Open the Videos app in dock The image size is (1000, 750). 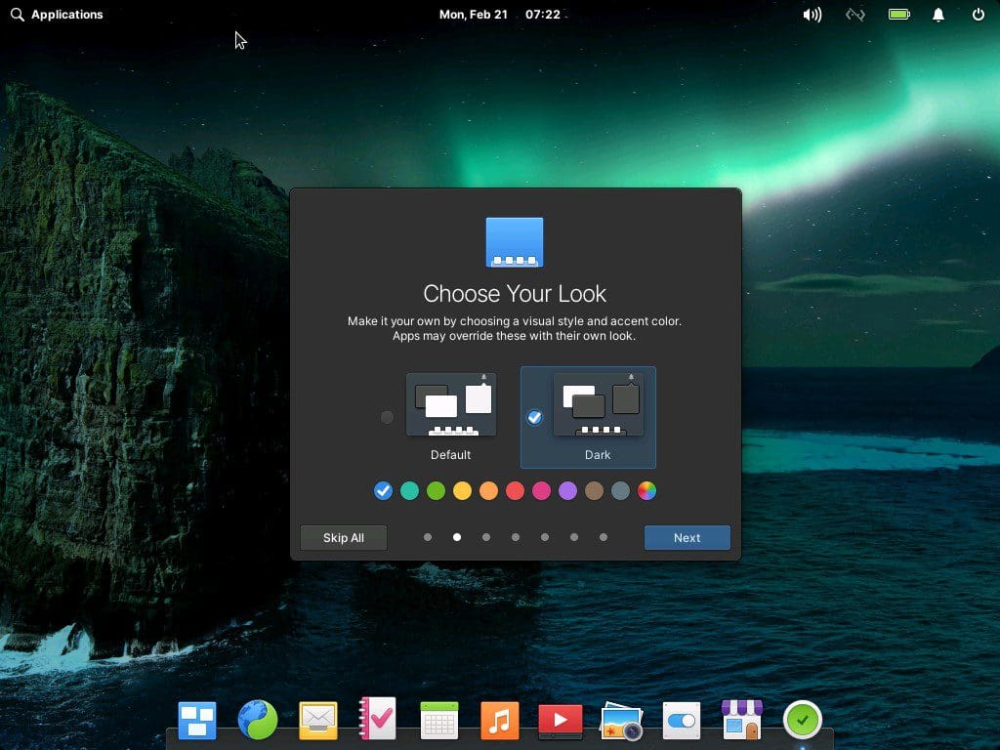pos(561,722)
